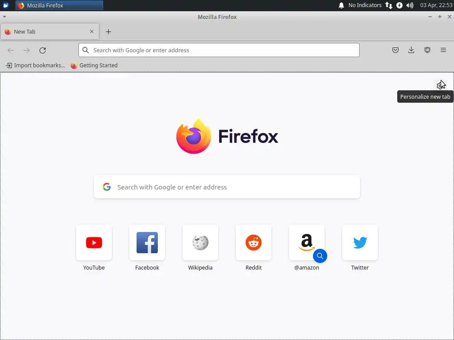Close the New Tab tab

92,31
